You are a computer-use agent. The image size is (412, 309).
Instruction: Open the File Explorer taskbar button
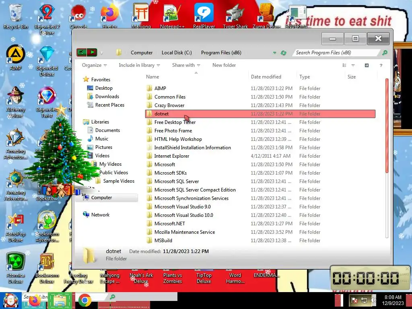60,301
